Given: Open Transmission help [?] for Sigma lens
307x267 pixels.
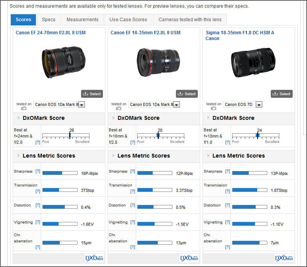Looking at the screenshot, I should point(228,191).
